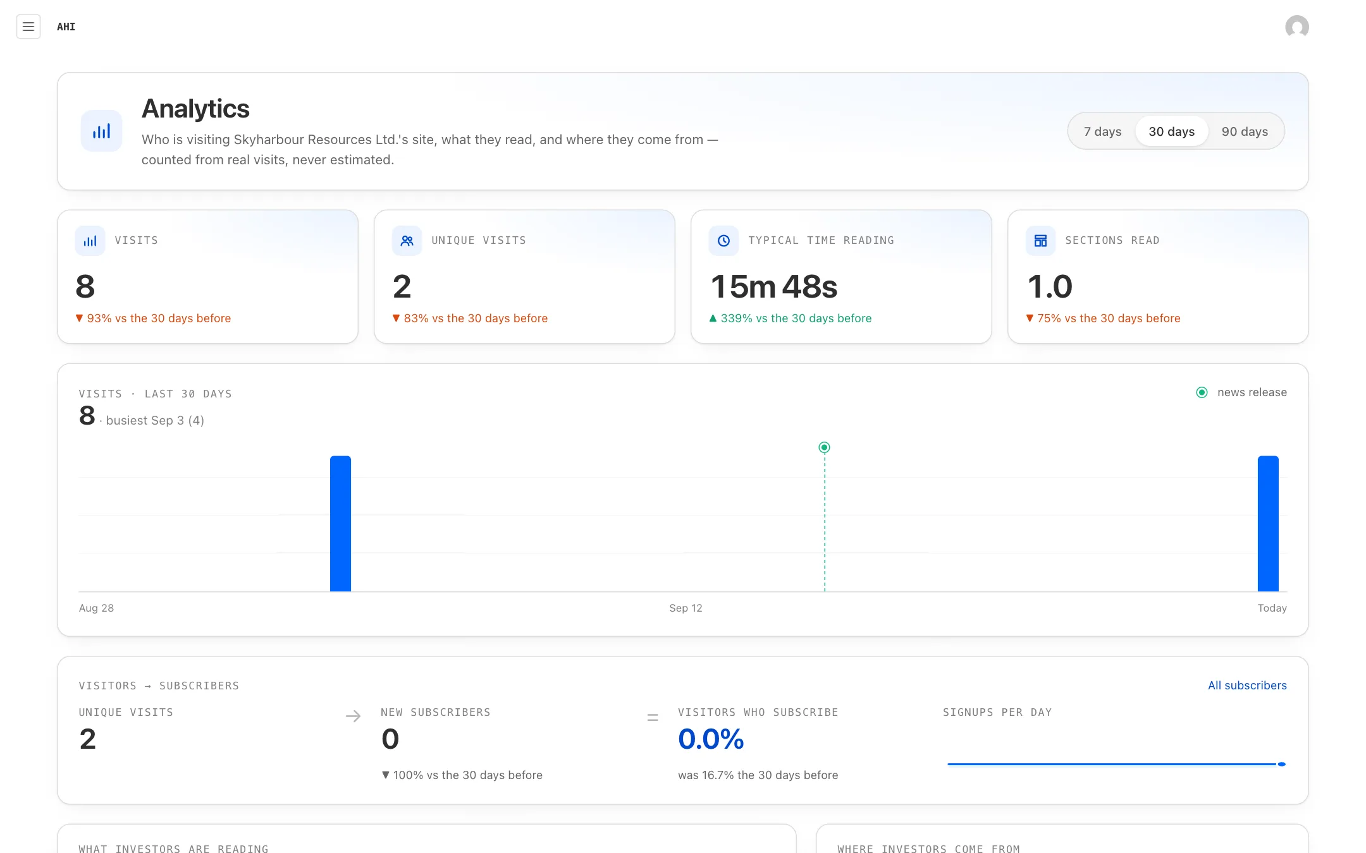Screen dimensions: 1366x853
Task: Click the Sections Read layout icon
Action: 1041,241
